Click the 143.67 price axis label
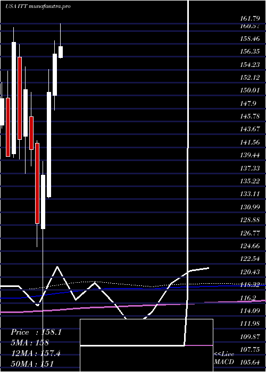Screen dimensions: 266x372 pos(249,129)
